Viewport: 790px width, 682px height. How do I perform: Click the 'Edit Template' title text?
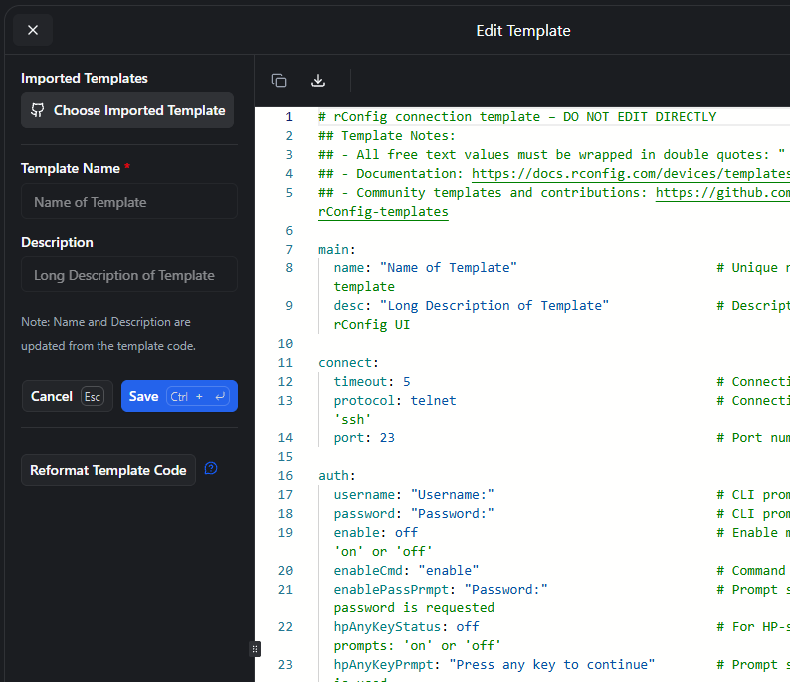click(523, 31)
